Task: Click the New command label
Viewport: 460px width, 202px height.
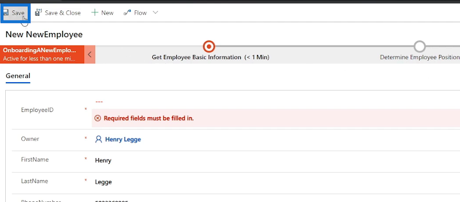Action: [x=107, y=13]
